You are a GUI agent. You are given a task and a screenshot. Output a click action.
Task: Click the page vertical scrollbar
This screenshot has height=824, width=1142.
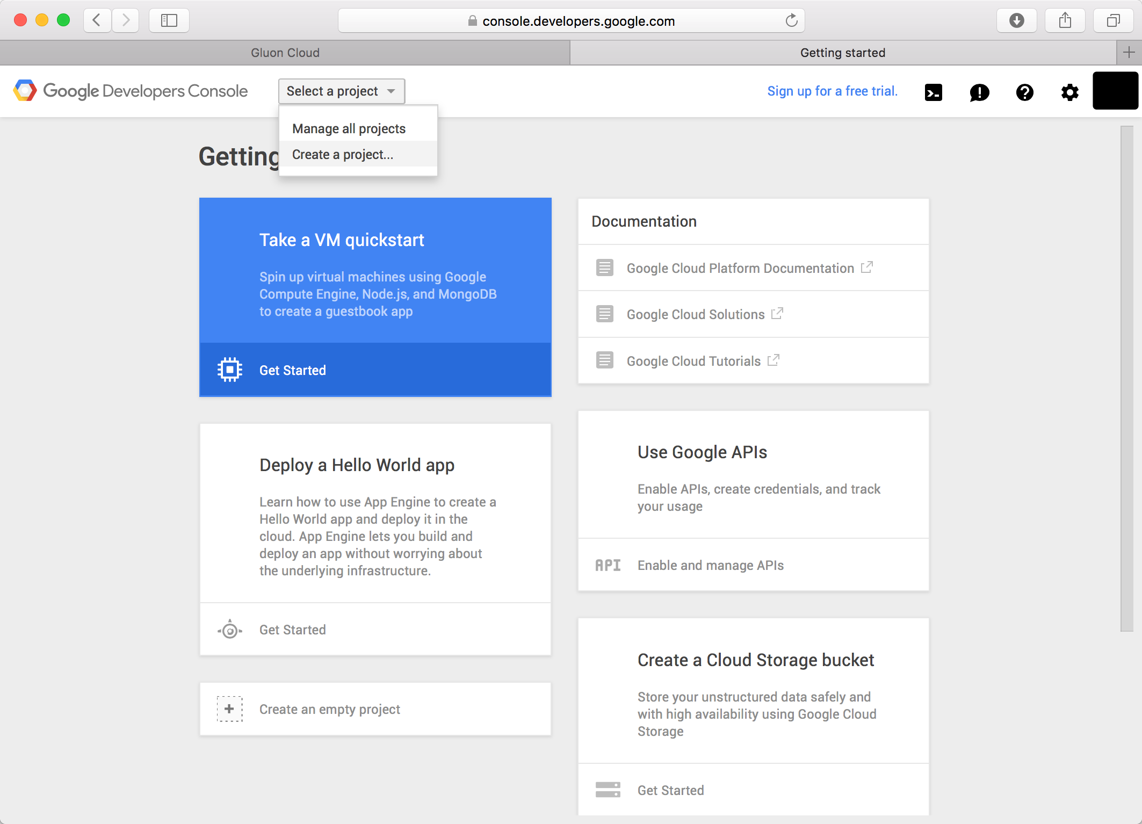click(1126, 379)
